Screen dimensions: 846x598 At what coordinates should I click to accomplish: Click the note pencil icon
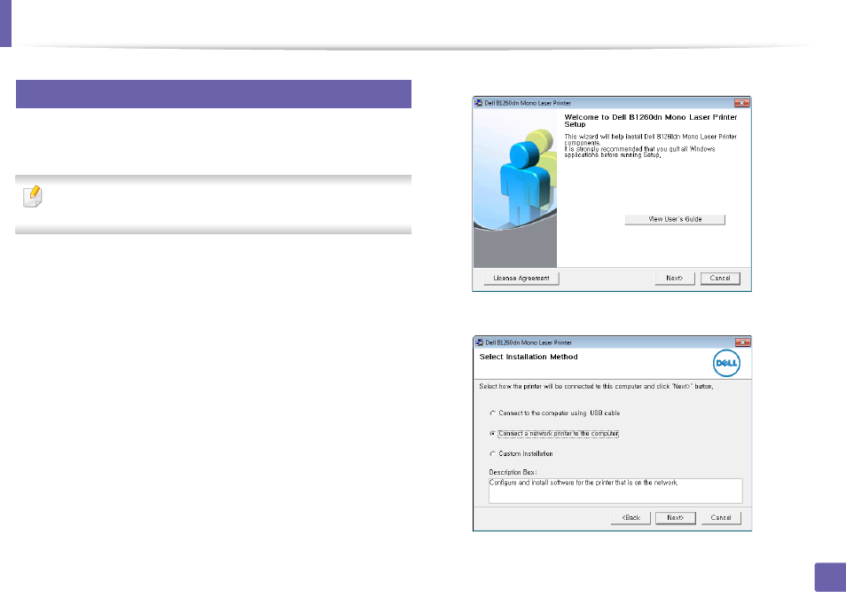[33, 196]
